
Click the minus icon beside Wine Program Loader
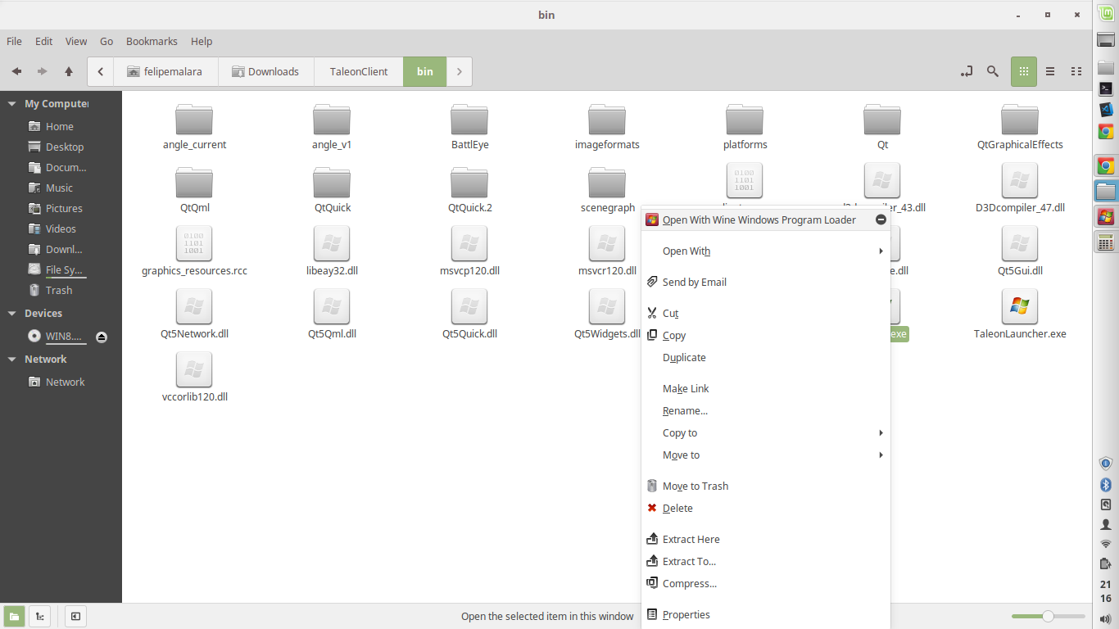(881, 219)
